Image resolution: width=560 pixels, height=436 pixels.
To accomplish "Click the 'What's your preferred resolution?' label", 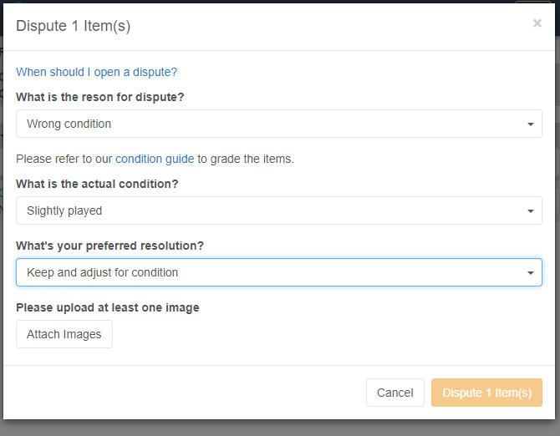I will coord(110,246).
